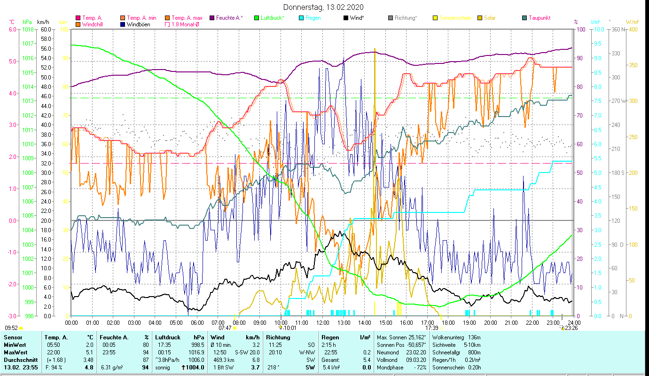This screenshot has height=376, width=649.
Task: Click the Temp. A. legend color square
Action: pyautogui.click(x=78, y=18)
